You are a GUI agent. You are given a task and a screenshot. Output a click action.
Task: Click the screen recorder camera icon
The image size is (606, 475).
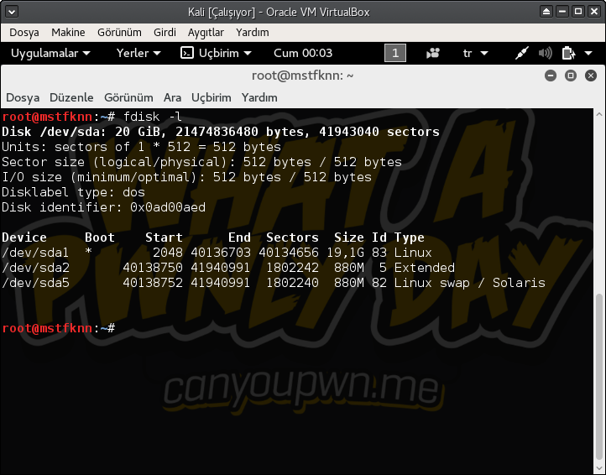[433, 53]
